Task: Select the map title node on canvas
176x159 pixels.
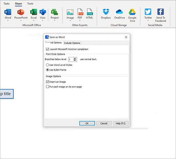Action: tap(7, 94)
